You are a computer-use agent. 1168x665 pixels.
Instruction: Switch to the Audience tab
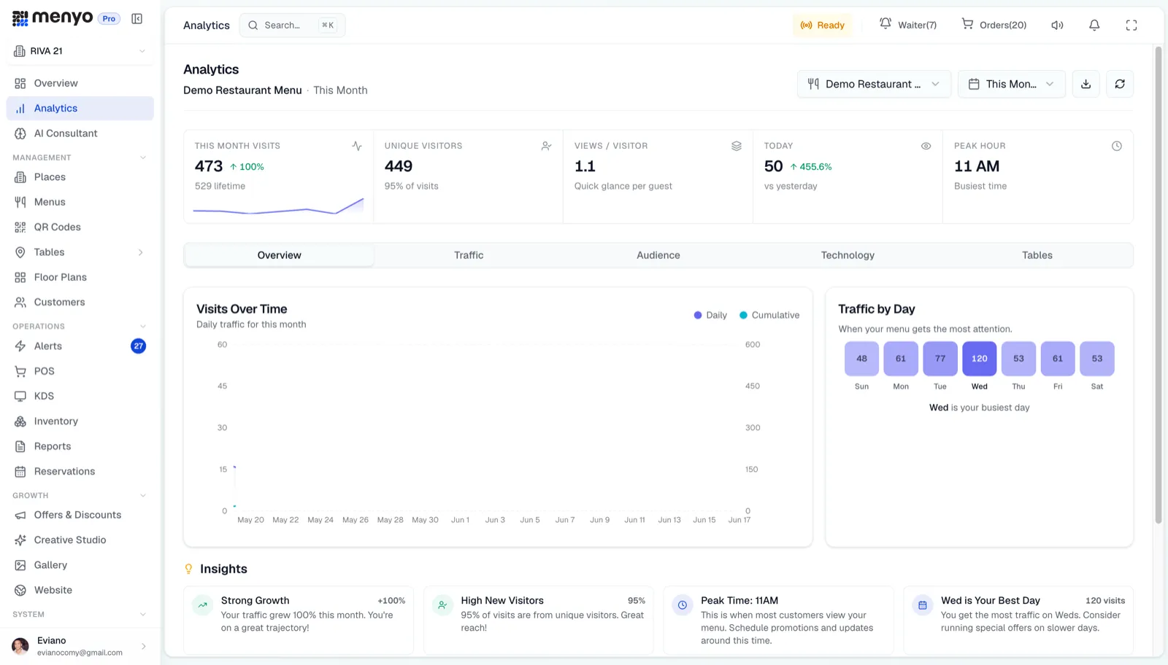658,255
